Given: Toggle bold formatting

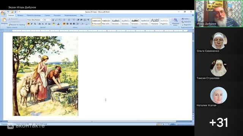Looking at the screenshot, I should pos(28,24).
